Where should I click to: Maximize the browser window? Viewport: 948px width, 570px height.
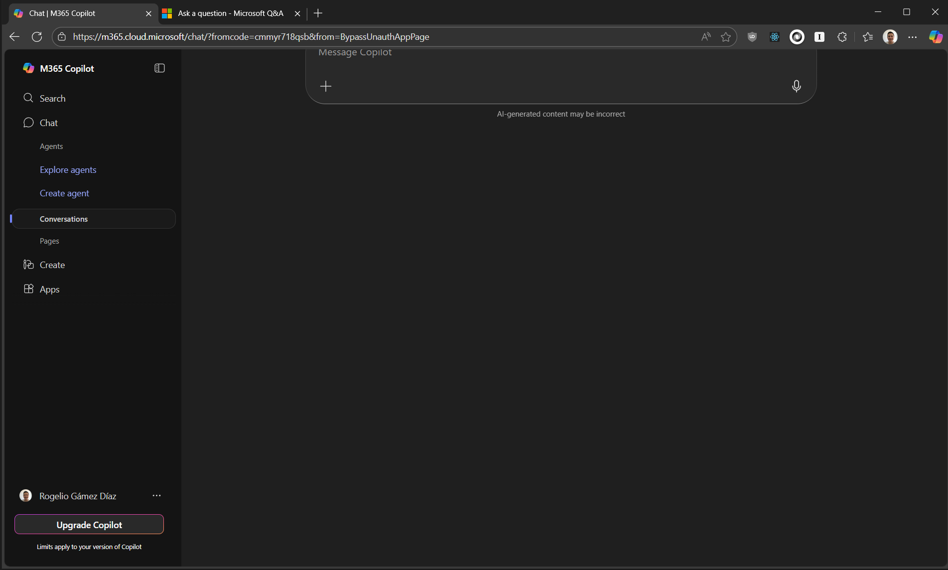(907, 12)
